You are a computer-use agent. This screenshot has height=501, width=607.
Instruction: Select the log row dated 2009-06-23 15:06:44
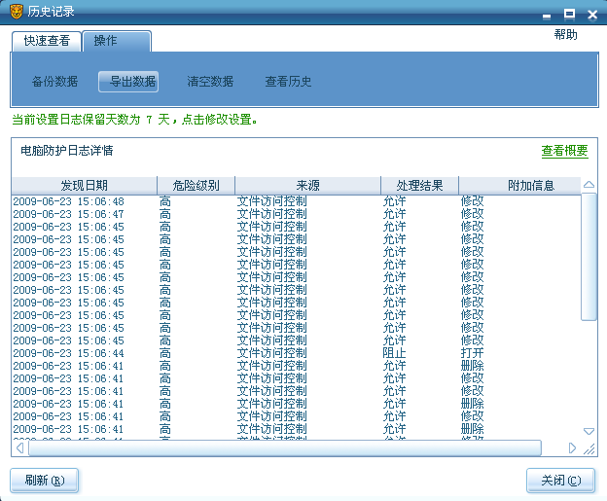click(x=296, y=353)
